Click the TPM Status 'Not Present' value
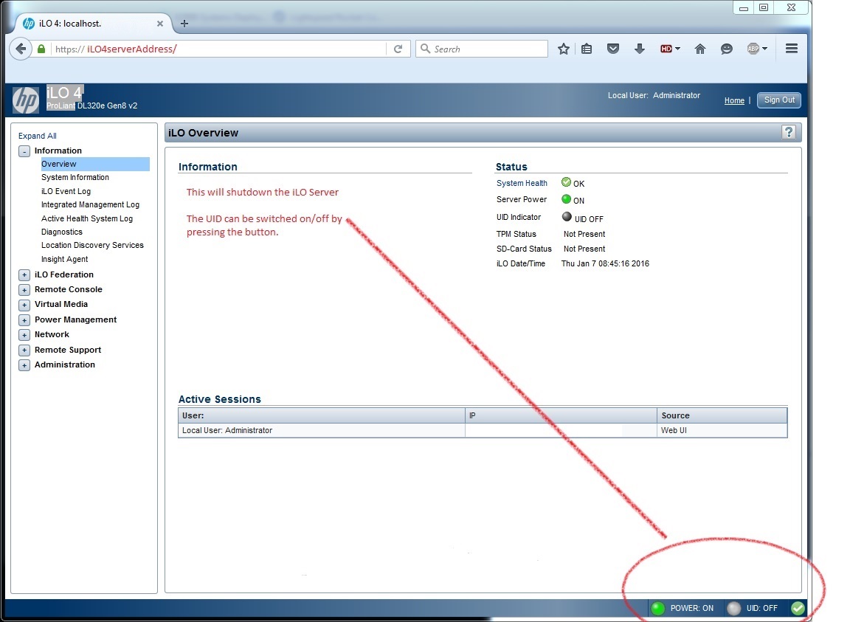The width and height of the screenshot is (850, 622). pyautogui.click(x=584, y=234)
